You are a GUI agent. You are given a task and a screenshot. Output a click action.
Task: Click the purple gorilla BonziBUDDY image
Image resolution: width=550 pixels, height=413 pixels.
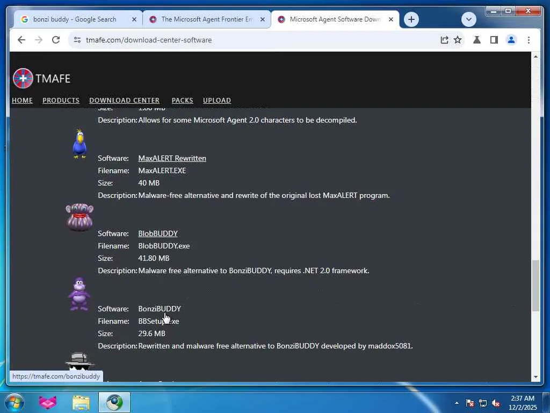(79, 294)
